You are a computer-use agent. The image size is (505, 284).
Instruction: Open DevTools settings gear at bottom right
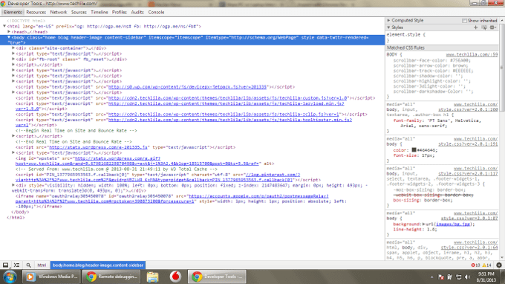[x=499, y=265]
